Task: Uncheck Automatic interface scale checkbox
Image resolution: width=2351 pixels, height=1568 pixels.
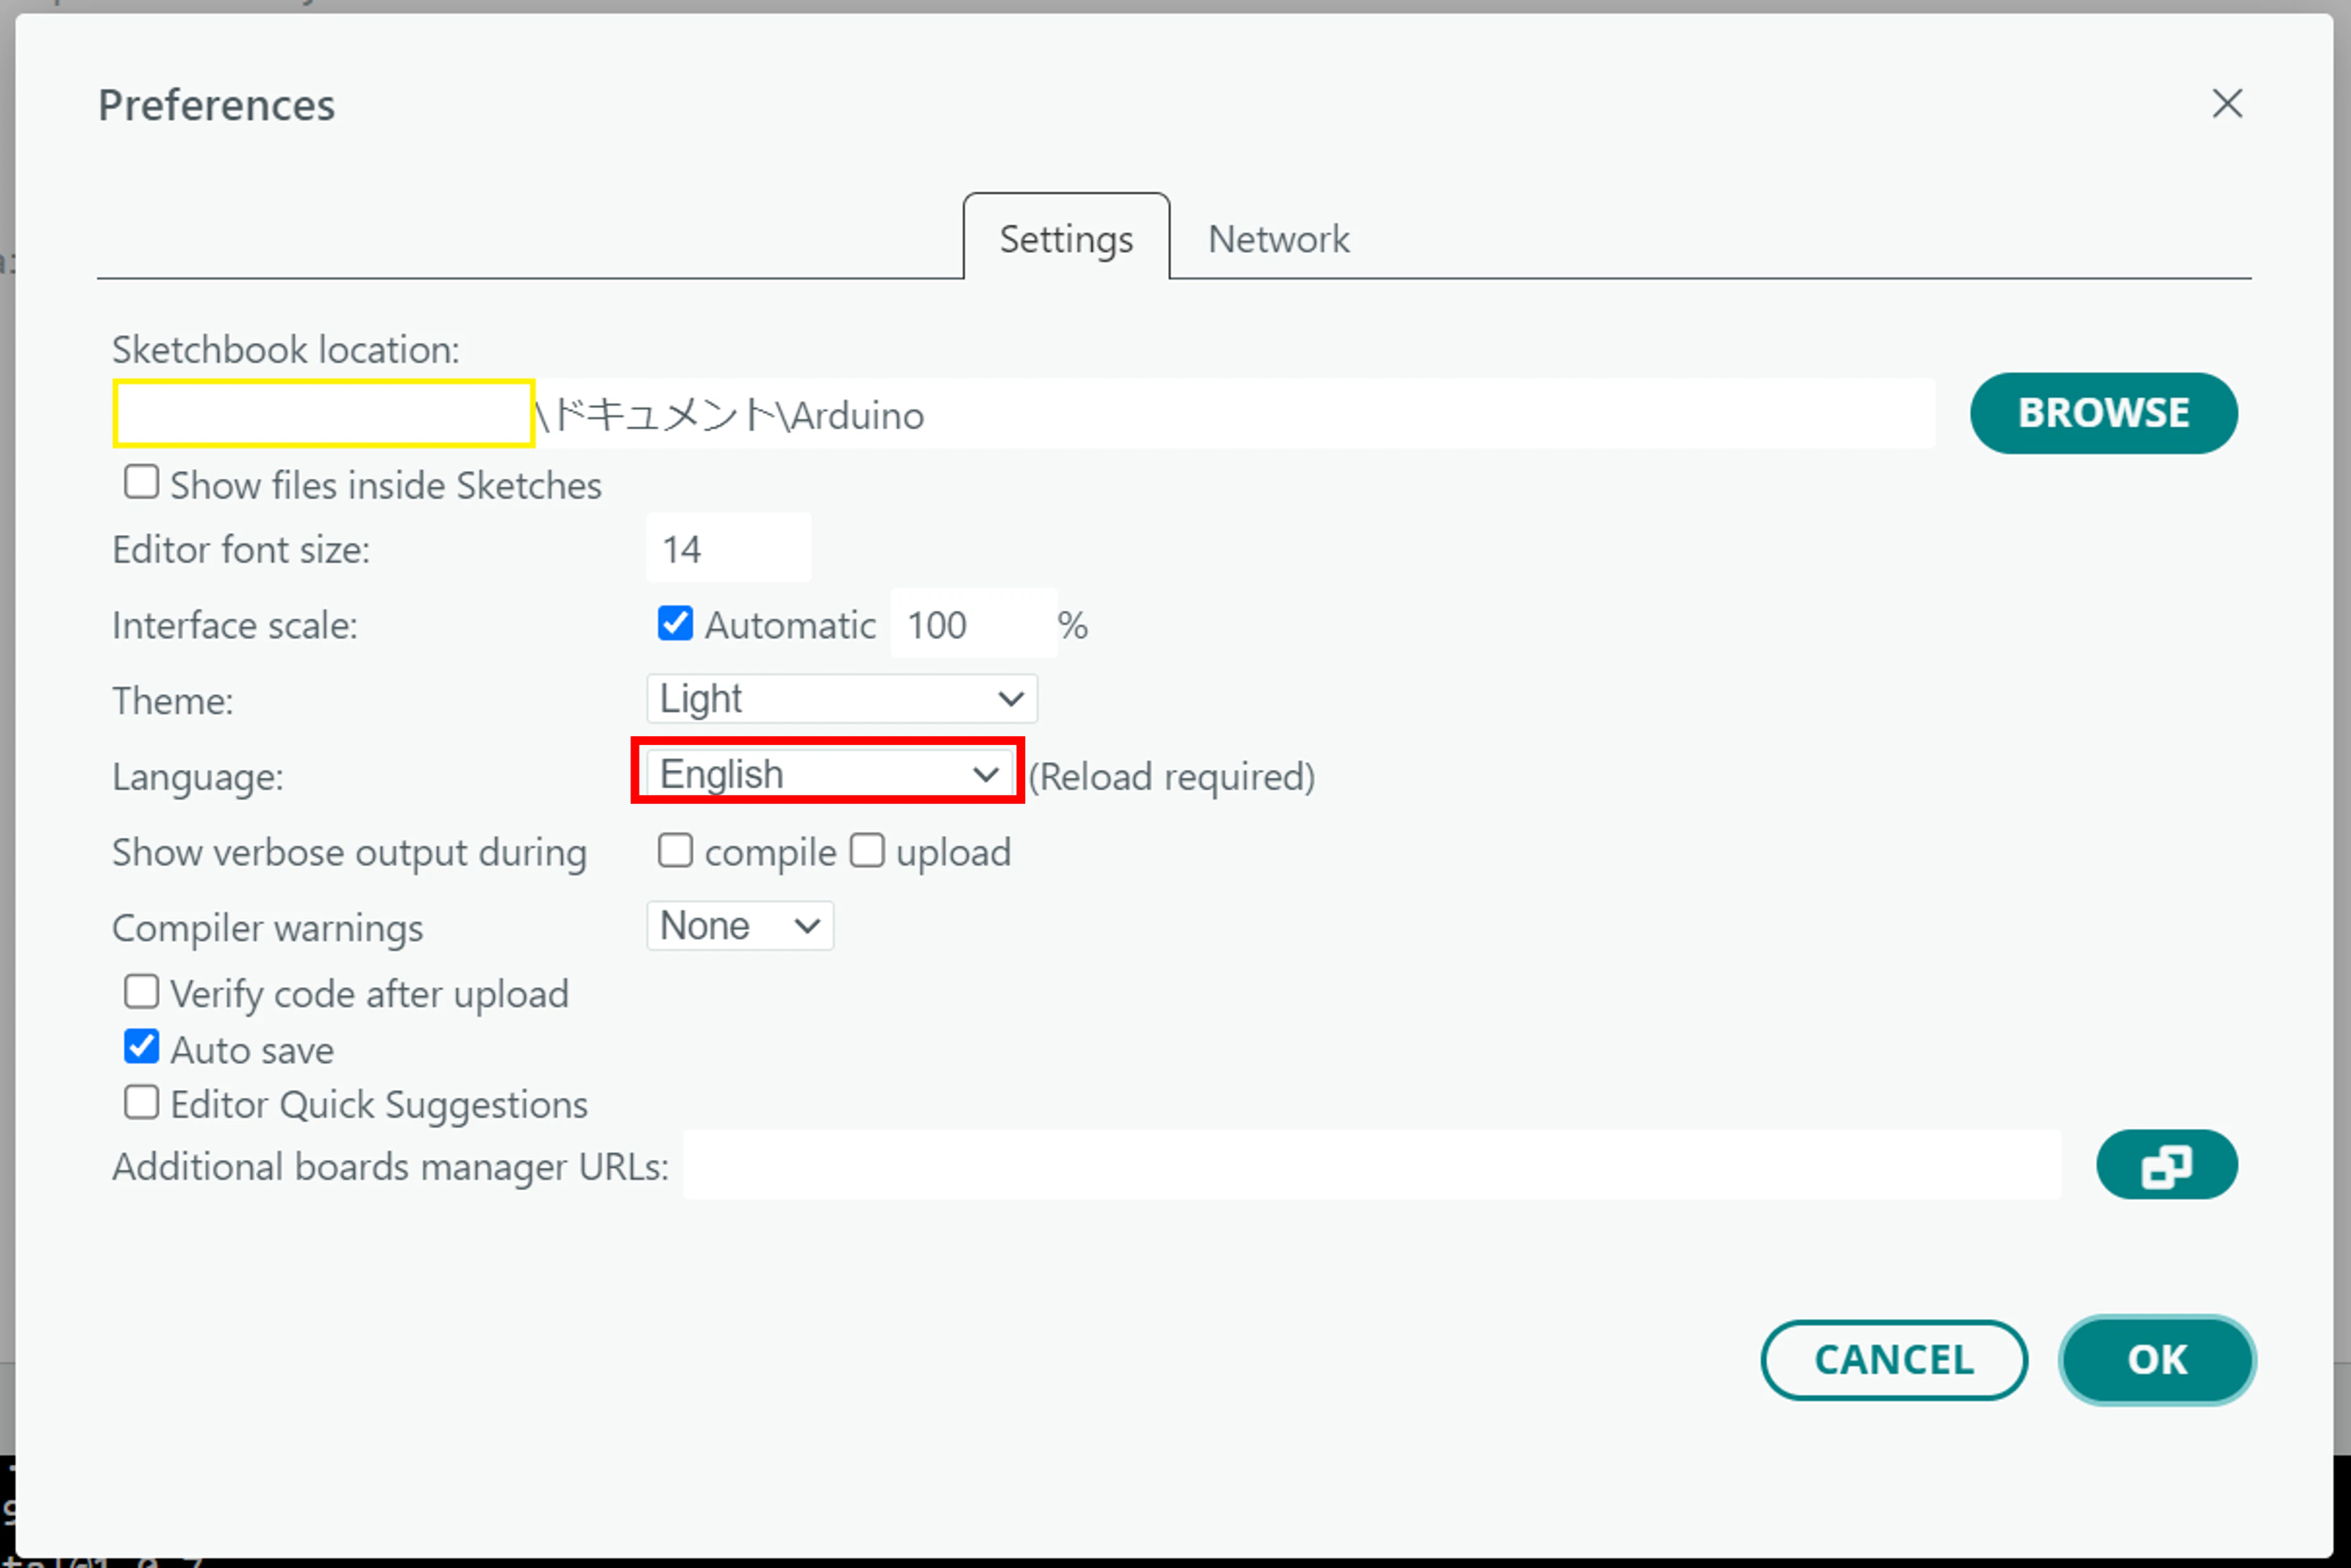Action: click(675, 623)
